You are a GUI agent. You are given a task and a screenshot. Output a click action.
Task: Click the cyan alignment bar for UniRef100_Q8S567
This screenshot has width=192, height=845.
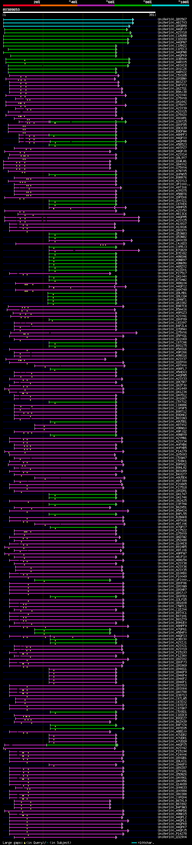coord(68,19)
